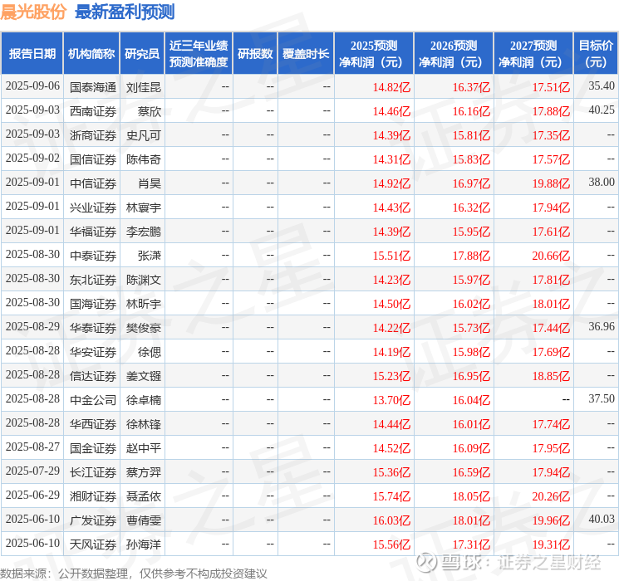Click the target price 35.40
The width and height of the screenshot is (619, 581).
click(x=602, y=85)
